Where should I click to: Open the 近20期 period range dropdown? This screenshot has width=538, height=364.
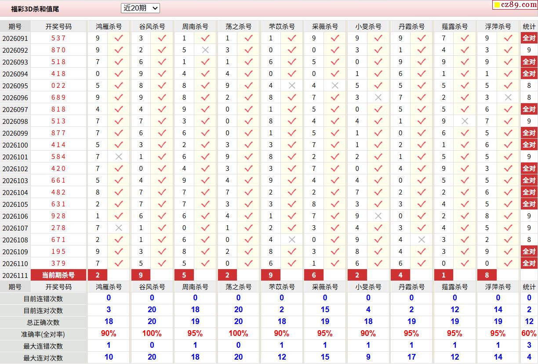[x=140, y=8]
